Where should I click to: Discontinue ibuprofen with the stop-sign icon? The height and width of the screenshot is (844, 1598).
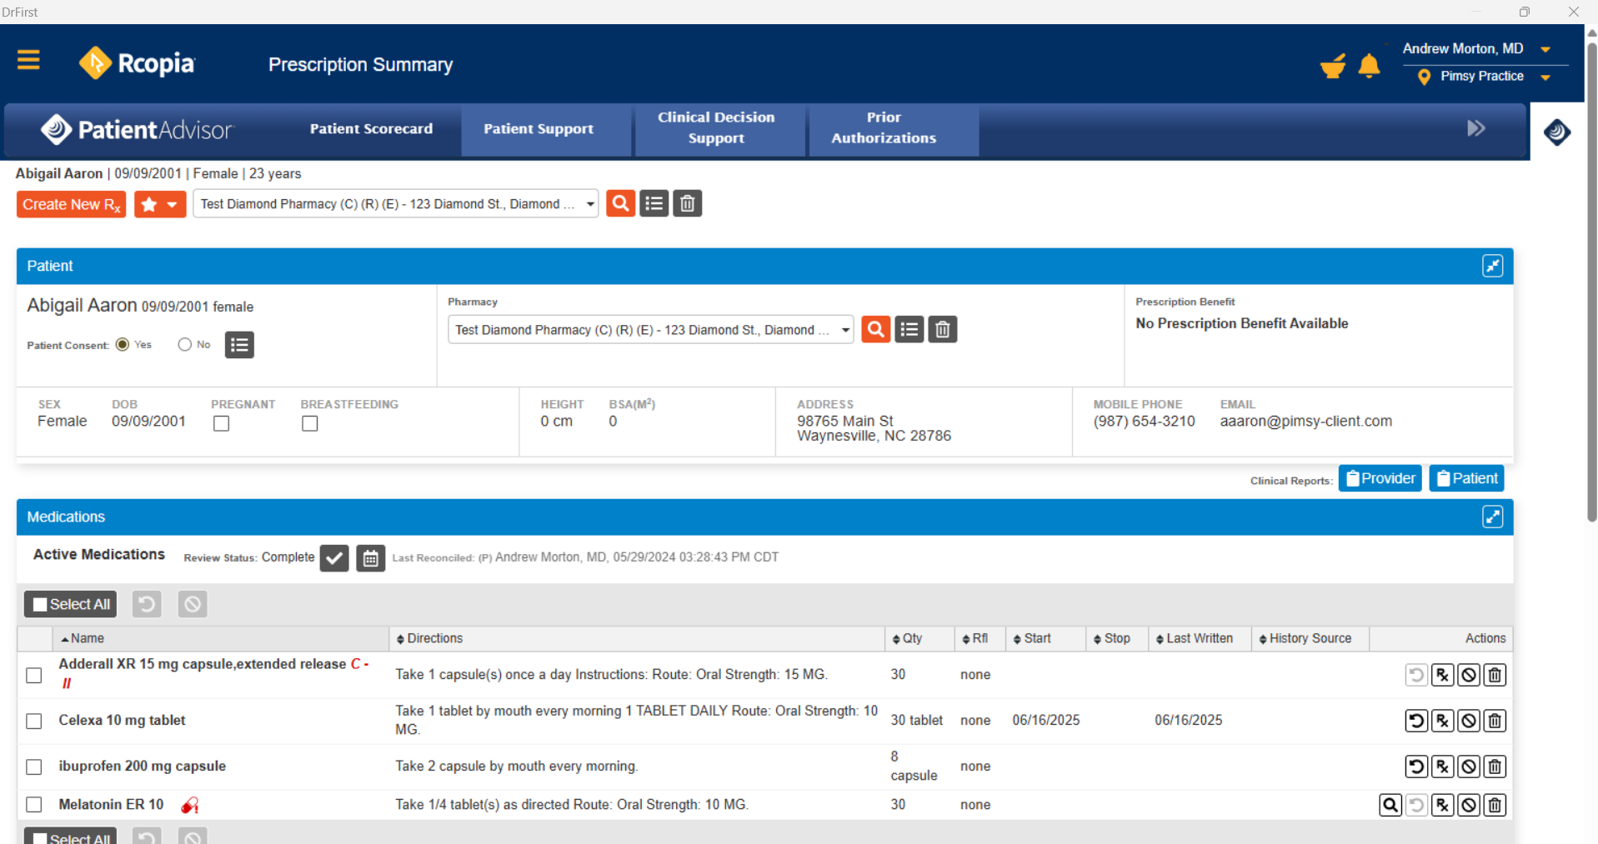click(1468, 767)
